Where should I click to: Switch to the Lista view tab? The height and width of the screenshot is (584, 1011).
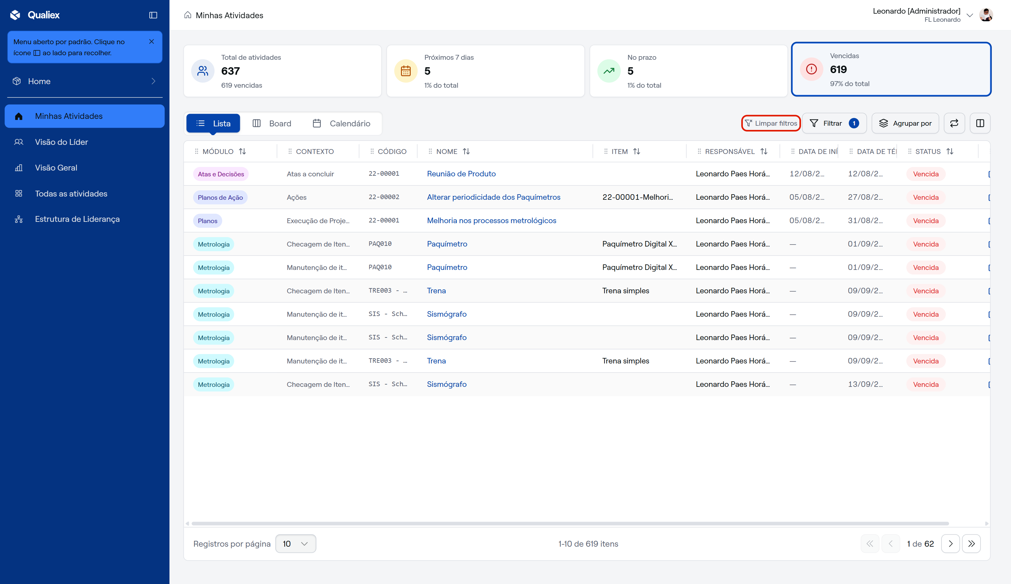pos(213,123)
